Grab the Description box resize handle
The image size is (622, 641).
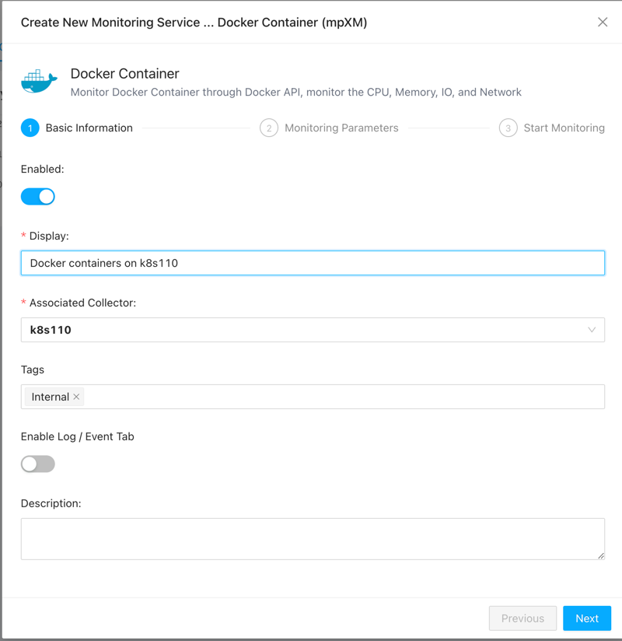click(601, 555)
